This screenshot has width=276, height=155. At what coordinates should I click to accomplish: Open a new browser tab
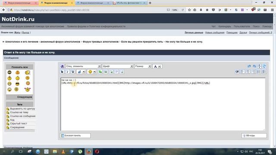150,3
